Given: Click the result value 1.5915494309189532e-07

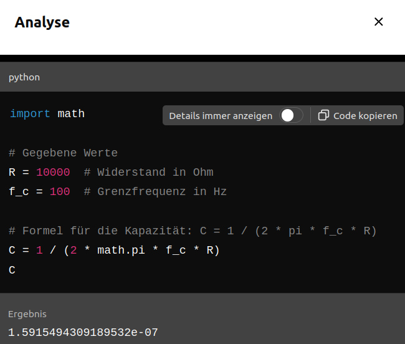Looking at the screenshot, I should [x=83, y=333].
